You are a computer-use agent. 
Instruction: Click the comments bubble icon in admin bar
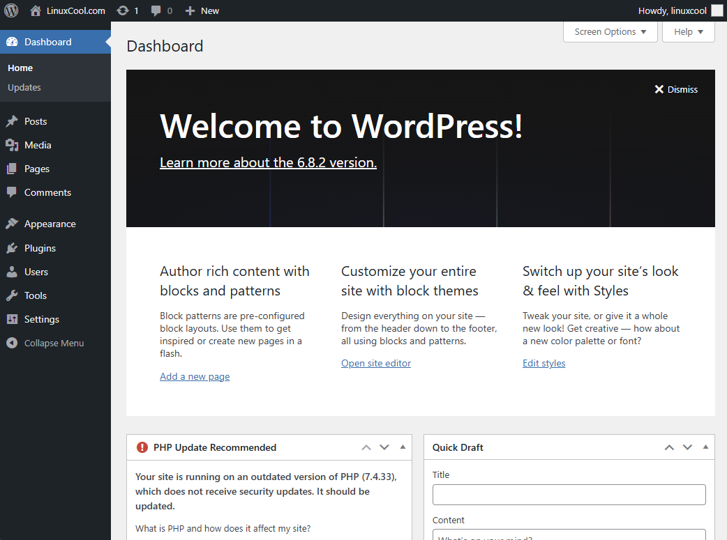tap(156, 10)
